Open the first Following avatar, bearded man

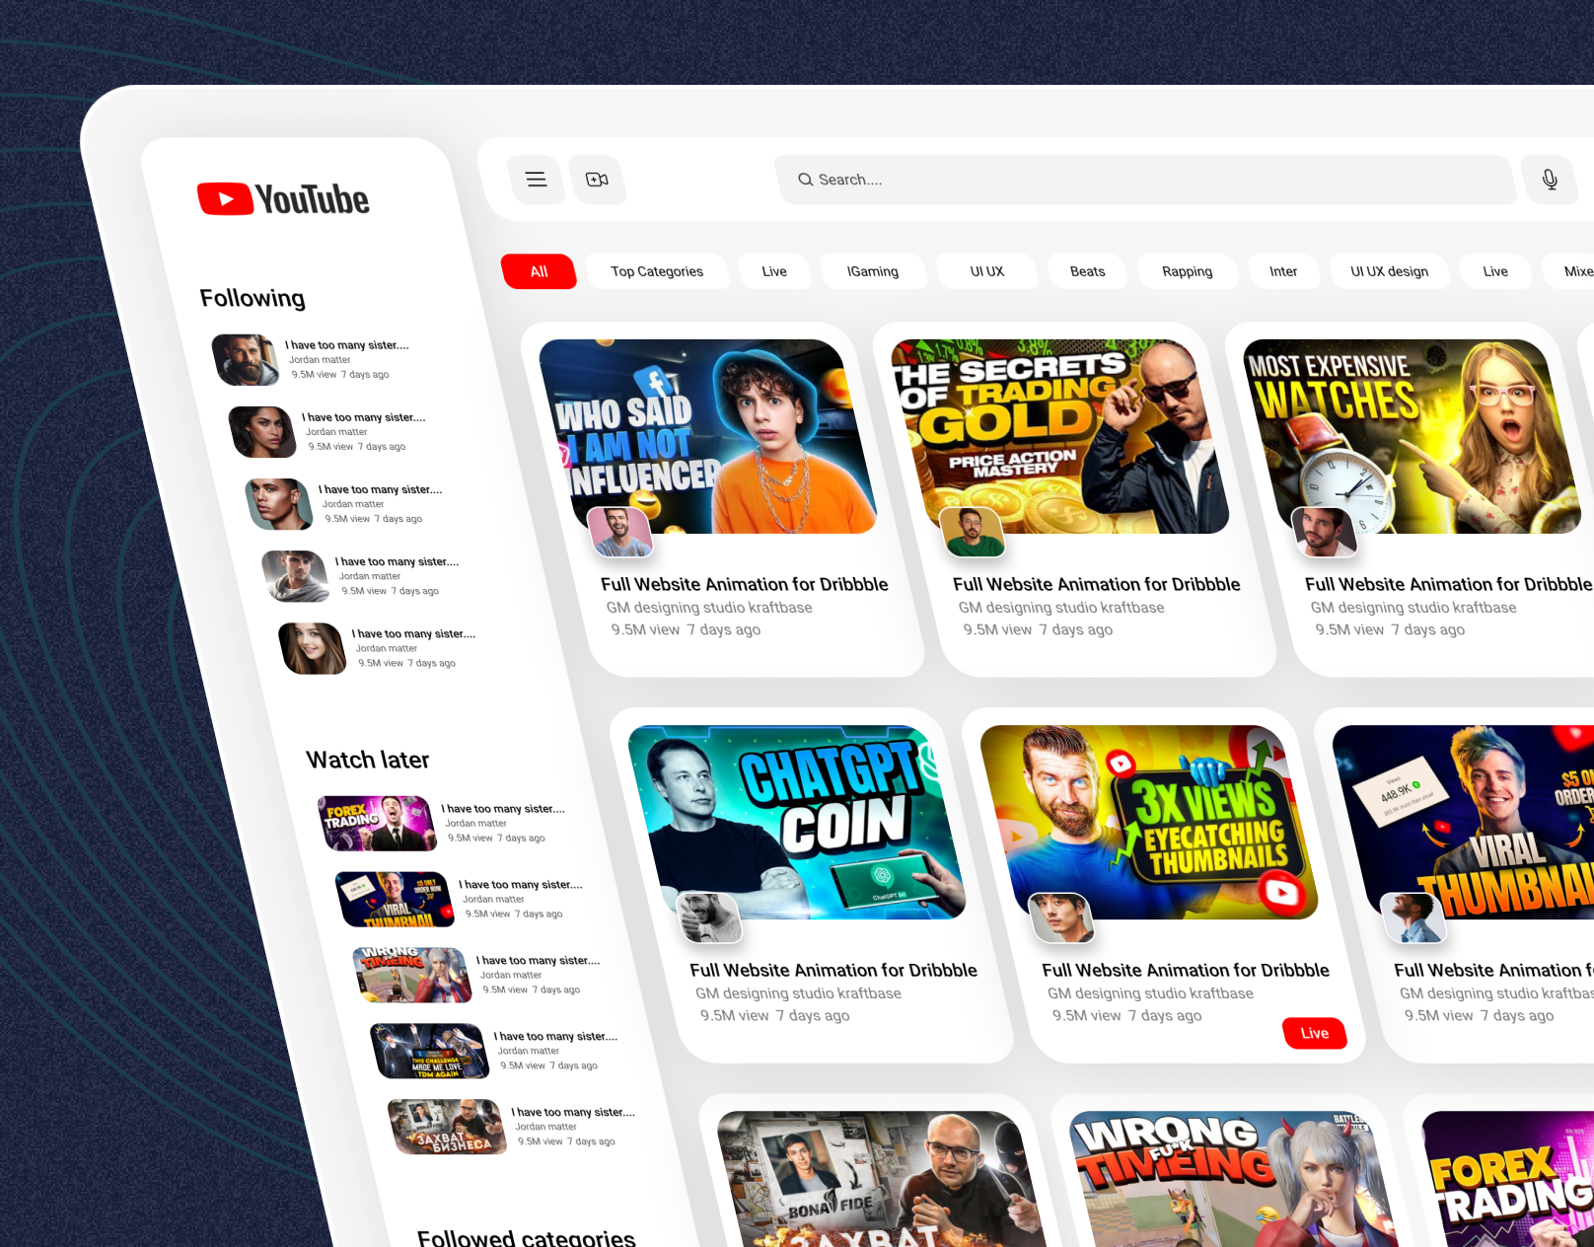pos(246,359)
